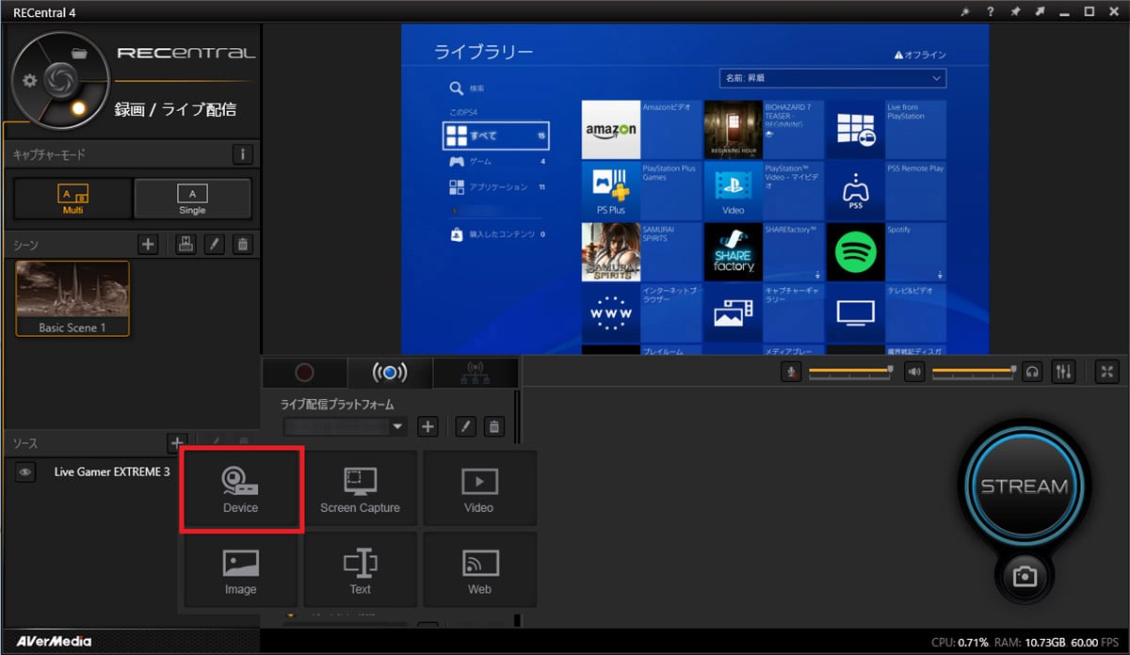This screenshot has height=655, width=1130.
Task: Mute the speaker volume icon
Action: (x=914, y=372)
